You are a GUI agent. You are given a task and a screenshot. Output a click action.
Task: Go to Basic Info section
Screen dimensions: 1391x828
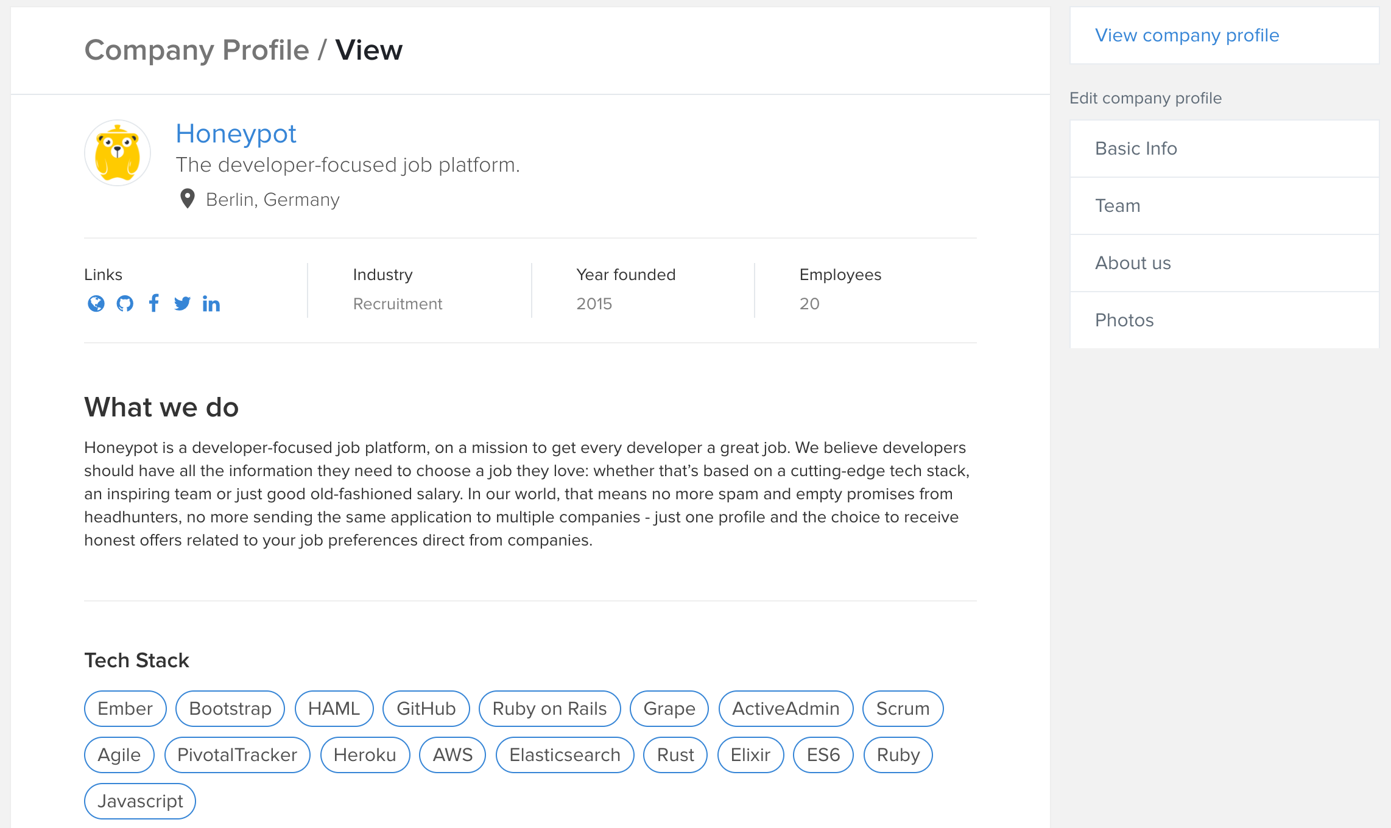pyautogui.click(x=1135, y=149)
